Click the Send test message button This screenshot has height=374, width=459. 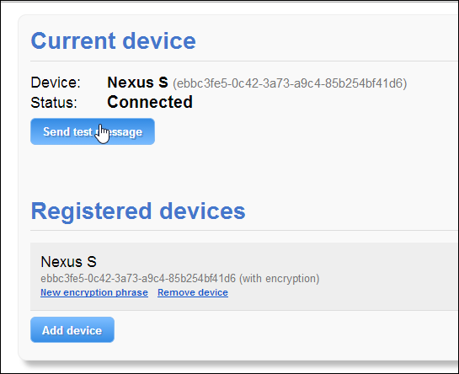point(93,131)
